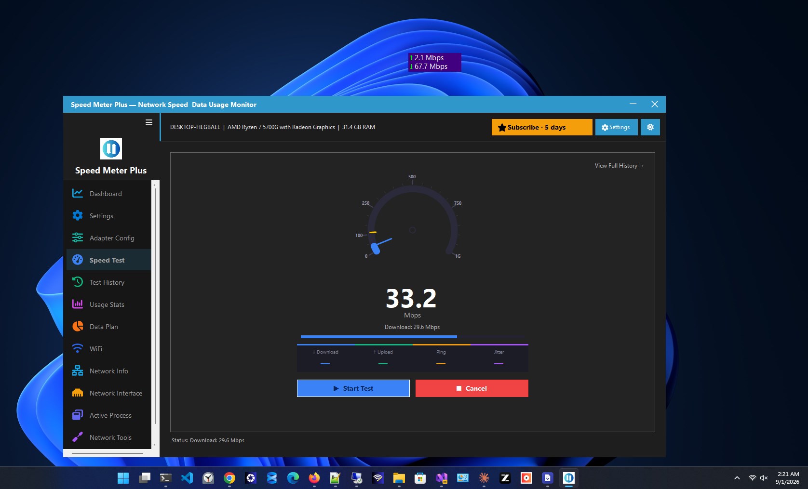
Task: Click the blue Settings button in header
Action: click(x=616, y=127)
